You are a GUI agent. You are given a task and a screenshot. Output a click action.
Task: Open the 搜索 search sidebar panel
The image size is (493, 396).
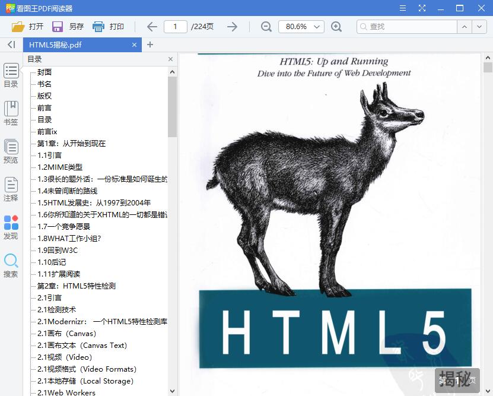[11, 265]
